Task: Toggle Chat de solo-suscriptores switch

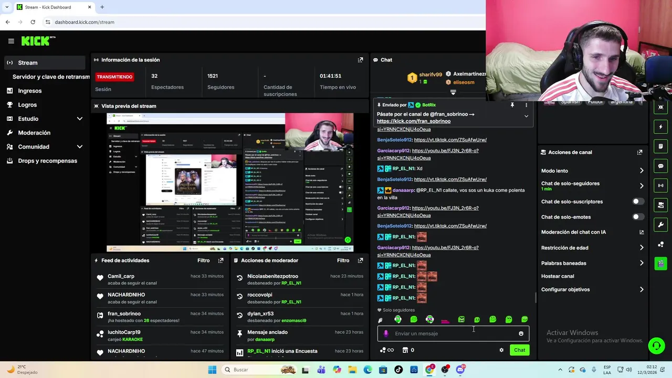Action: [x=638, y=202]
